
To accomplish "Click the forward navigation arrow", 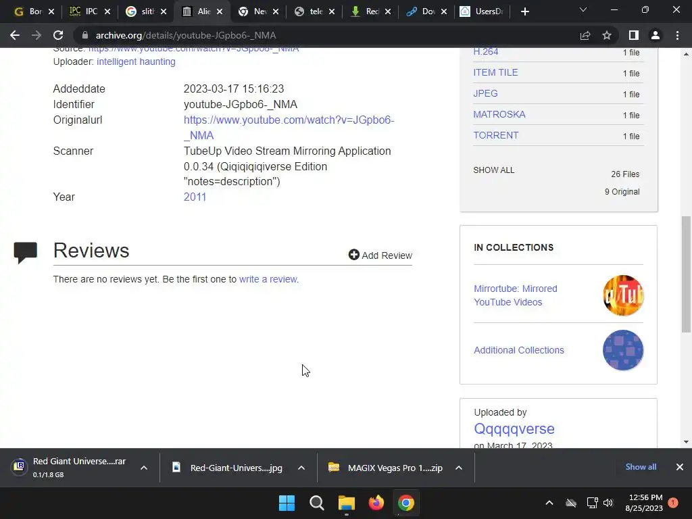I will [36, 35].
